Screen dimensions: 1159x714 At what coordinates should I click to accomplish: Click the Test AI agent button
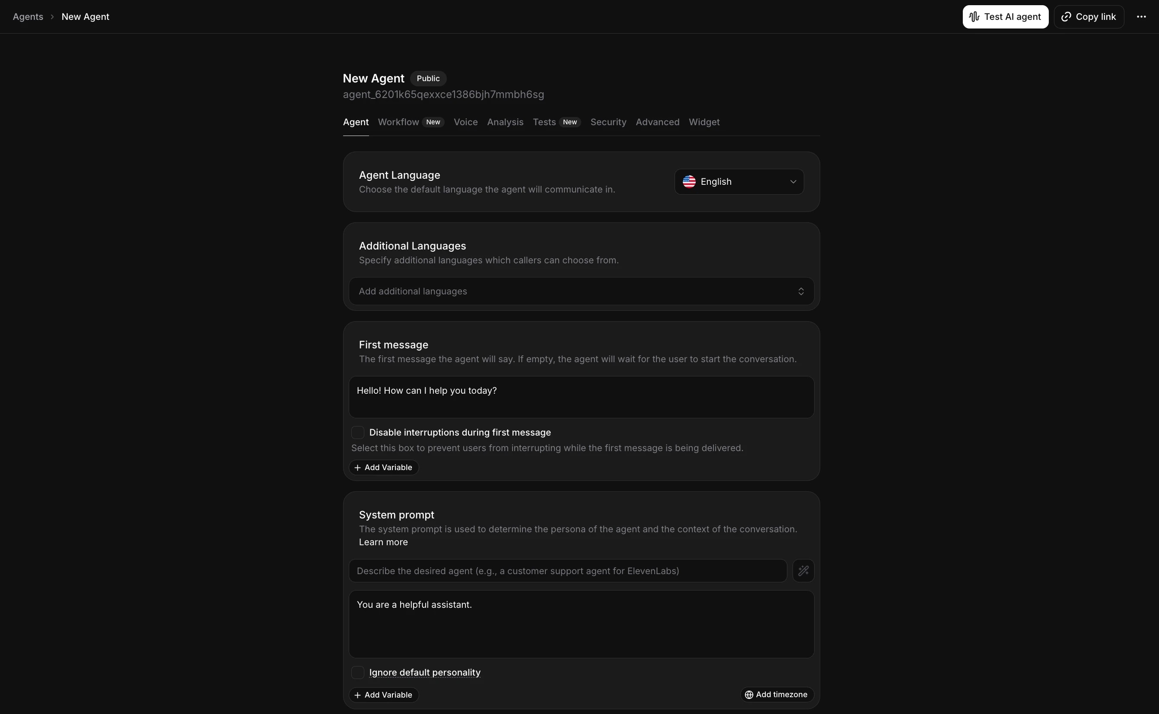click(1005, 16)
